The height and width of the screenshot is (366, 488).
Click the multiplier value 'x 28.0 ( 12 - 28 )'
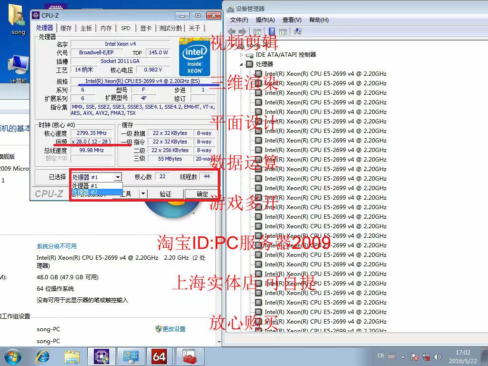point(91,141)
